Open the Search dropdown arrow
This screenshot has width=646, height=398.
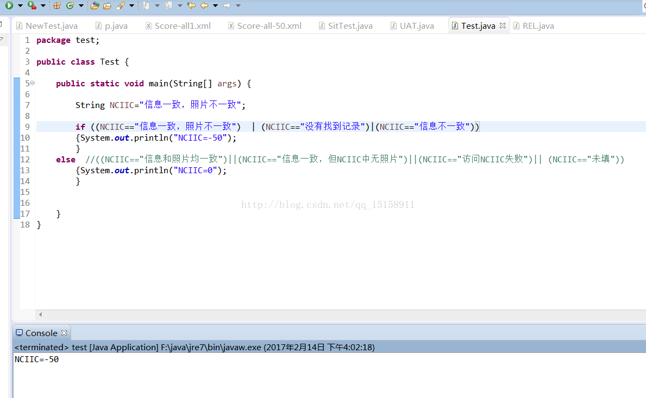pyautogui.click(x=131, y=6)
